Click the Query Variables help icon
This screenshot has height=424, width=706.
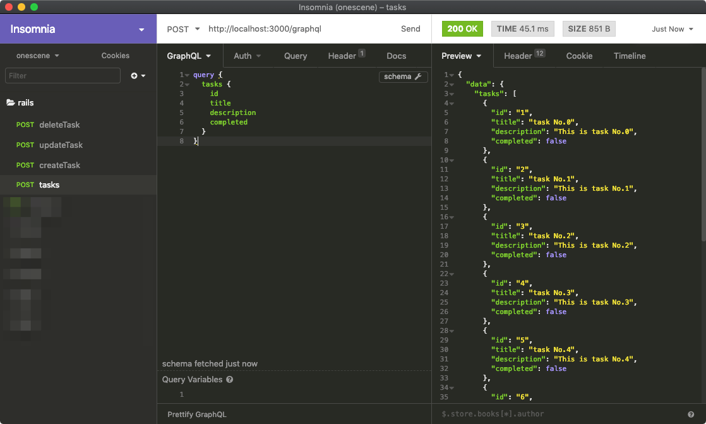coord(229,380)
